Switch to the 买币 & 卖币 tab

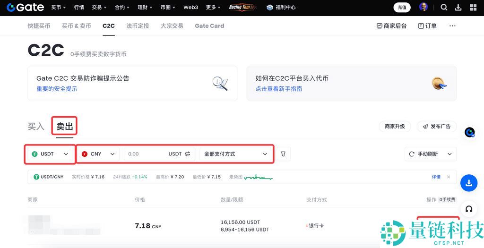pos(76,26)
